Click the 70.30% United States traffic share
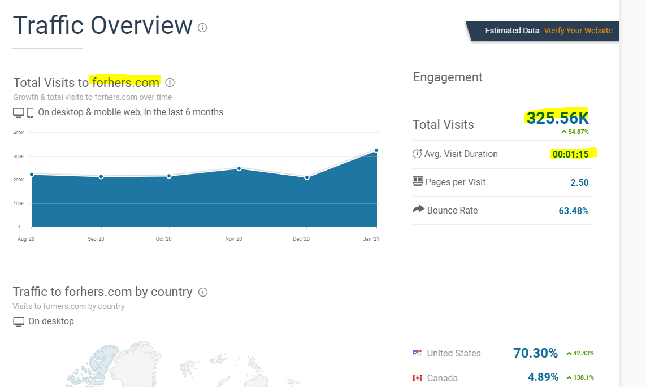 point(535,353)
